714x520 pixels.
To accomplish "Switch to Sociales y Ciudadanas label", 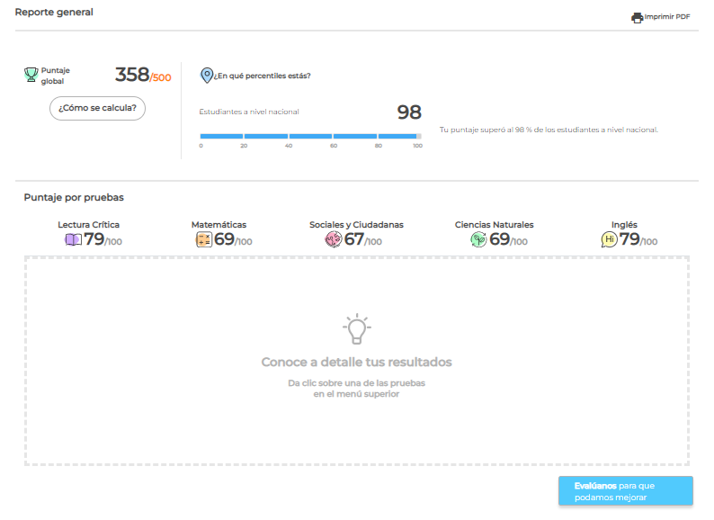I will click(x=356, y=225).
